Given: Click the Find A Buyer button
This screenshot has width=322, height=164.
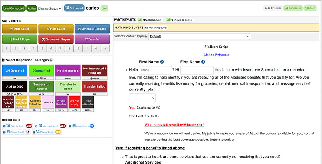Looking at the screenshot, I should coord(20,39).
